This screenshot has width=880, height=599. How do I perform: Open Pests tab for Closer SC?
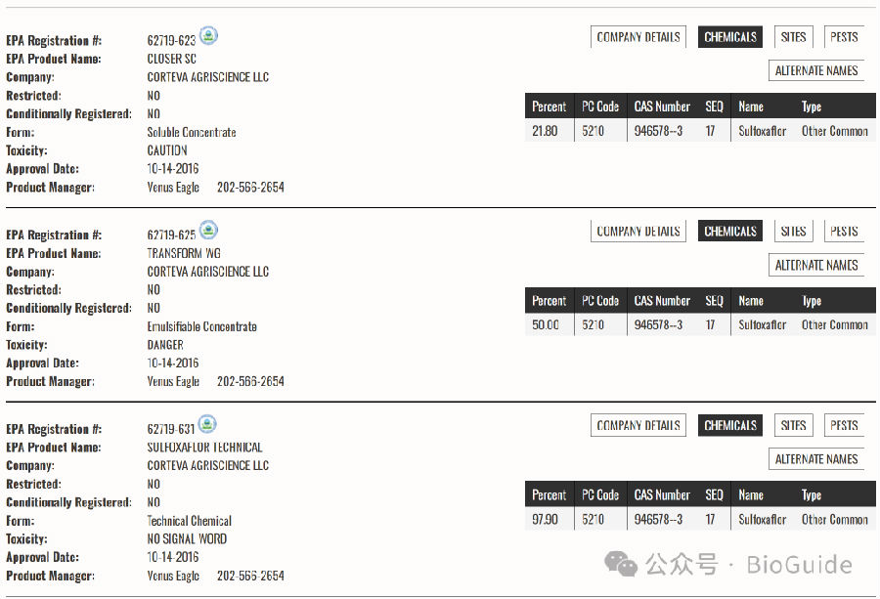[x=844, y=37]
